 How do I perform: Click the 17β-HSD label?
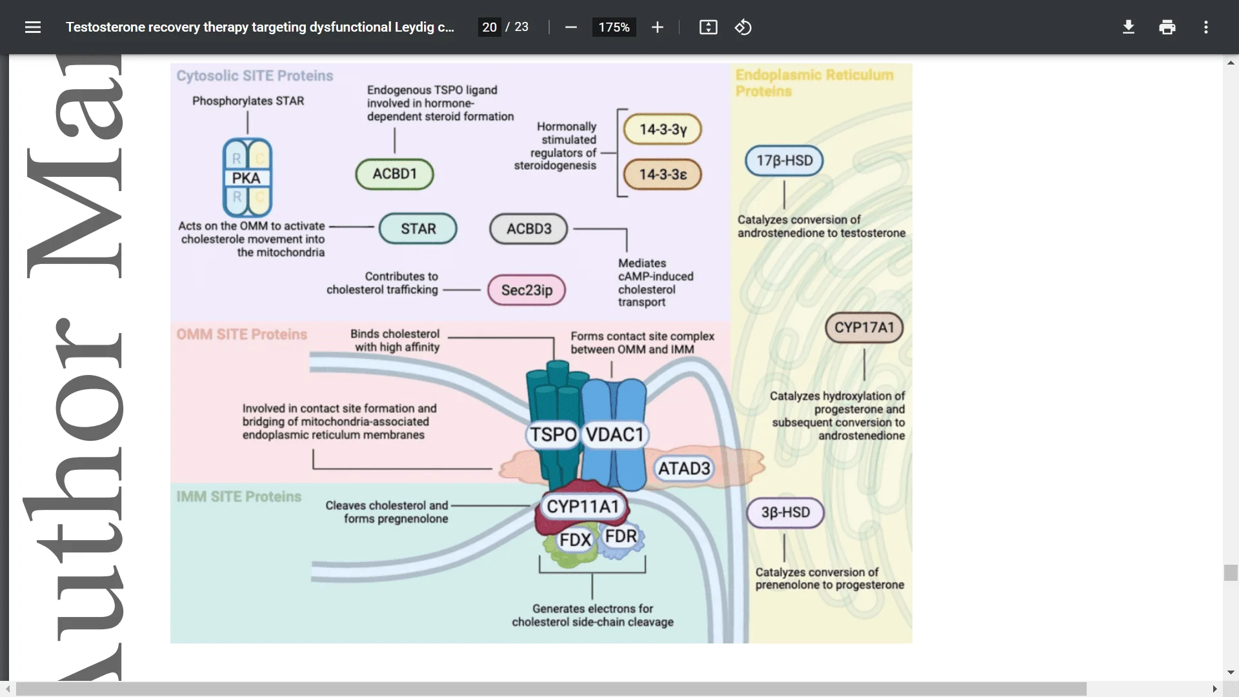coord(784,160)
